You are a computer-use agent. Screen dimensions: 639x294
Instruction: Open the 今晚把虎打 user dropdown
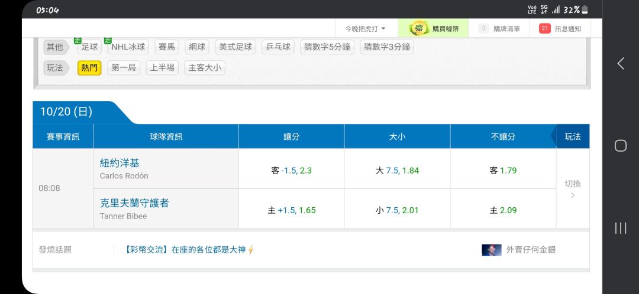coord(365,29)
